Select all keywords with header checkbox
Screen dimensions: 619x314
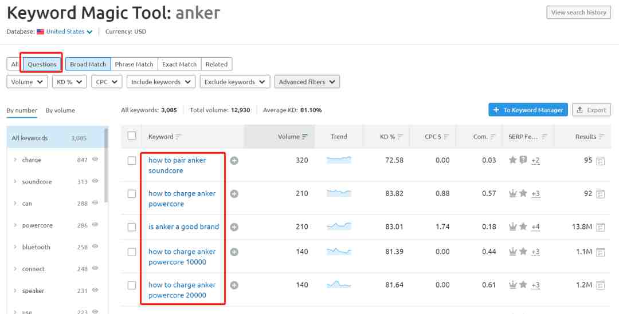click(132, 136)
